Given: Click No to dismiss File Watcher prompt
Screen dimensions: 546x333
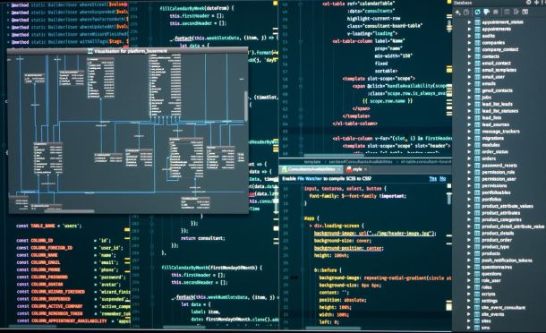Looking at the screenshot, I should tap(442, 179).
